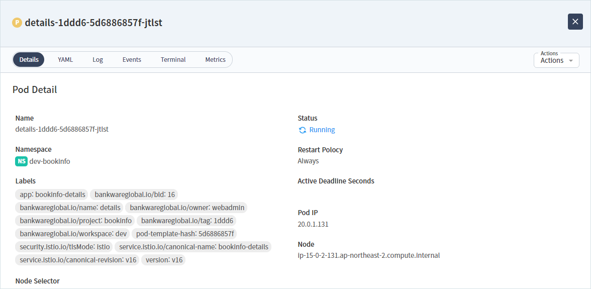Click the bankwareglobal.io/bid: 16 label chip
Screen dimensions: 591x289
click(134, 195)
